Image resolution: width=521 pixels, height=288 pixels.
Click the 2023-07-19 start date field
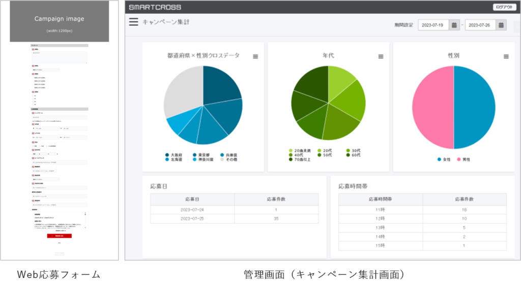pos(433,25)
